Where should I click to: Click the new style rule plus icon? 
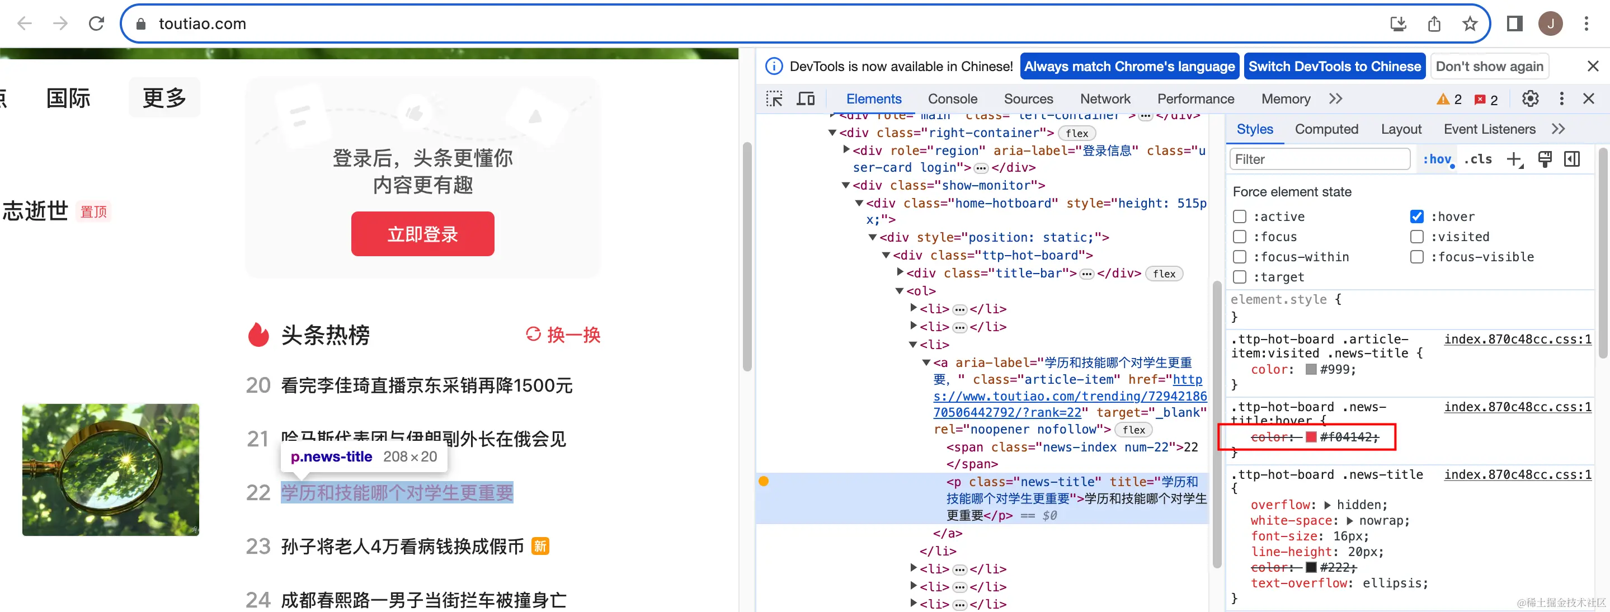[x=1514, y=159]
